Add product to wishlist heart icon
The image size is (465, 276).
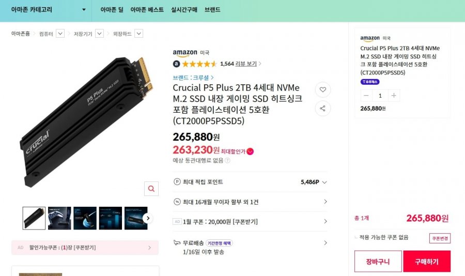pyautogui.click(x=322, y=90)
